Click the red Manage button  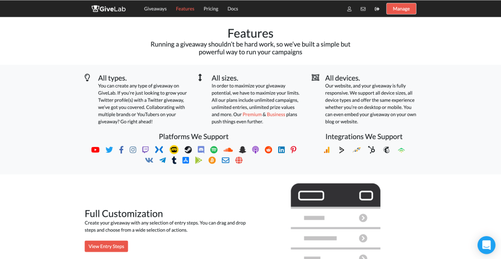401,9
